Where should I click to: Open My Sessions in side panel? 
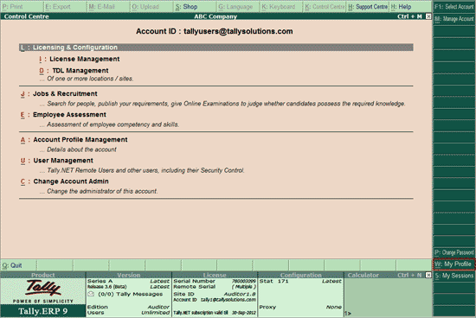pyautogui.click(x=453, y=276)
